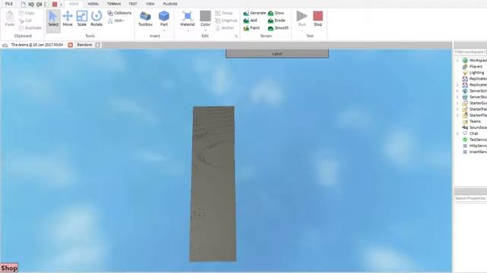
Task: Open the Color dropdown arrow
Action: [205, 30]
